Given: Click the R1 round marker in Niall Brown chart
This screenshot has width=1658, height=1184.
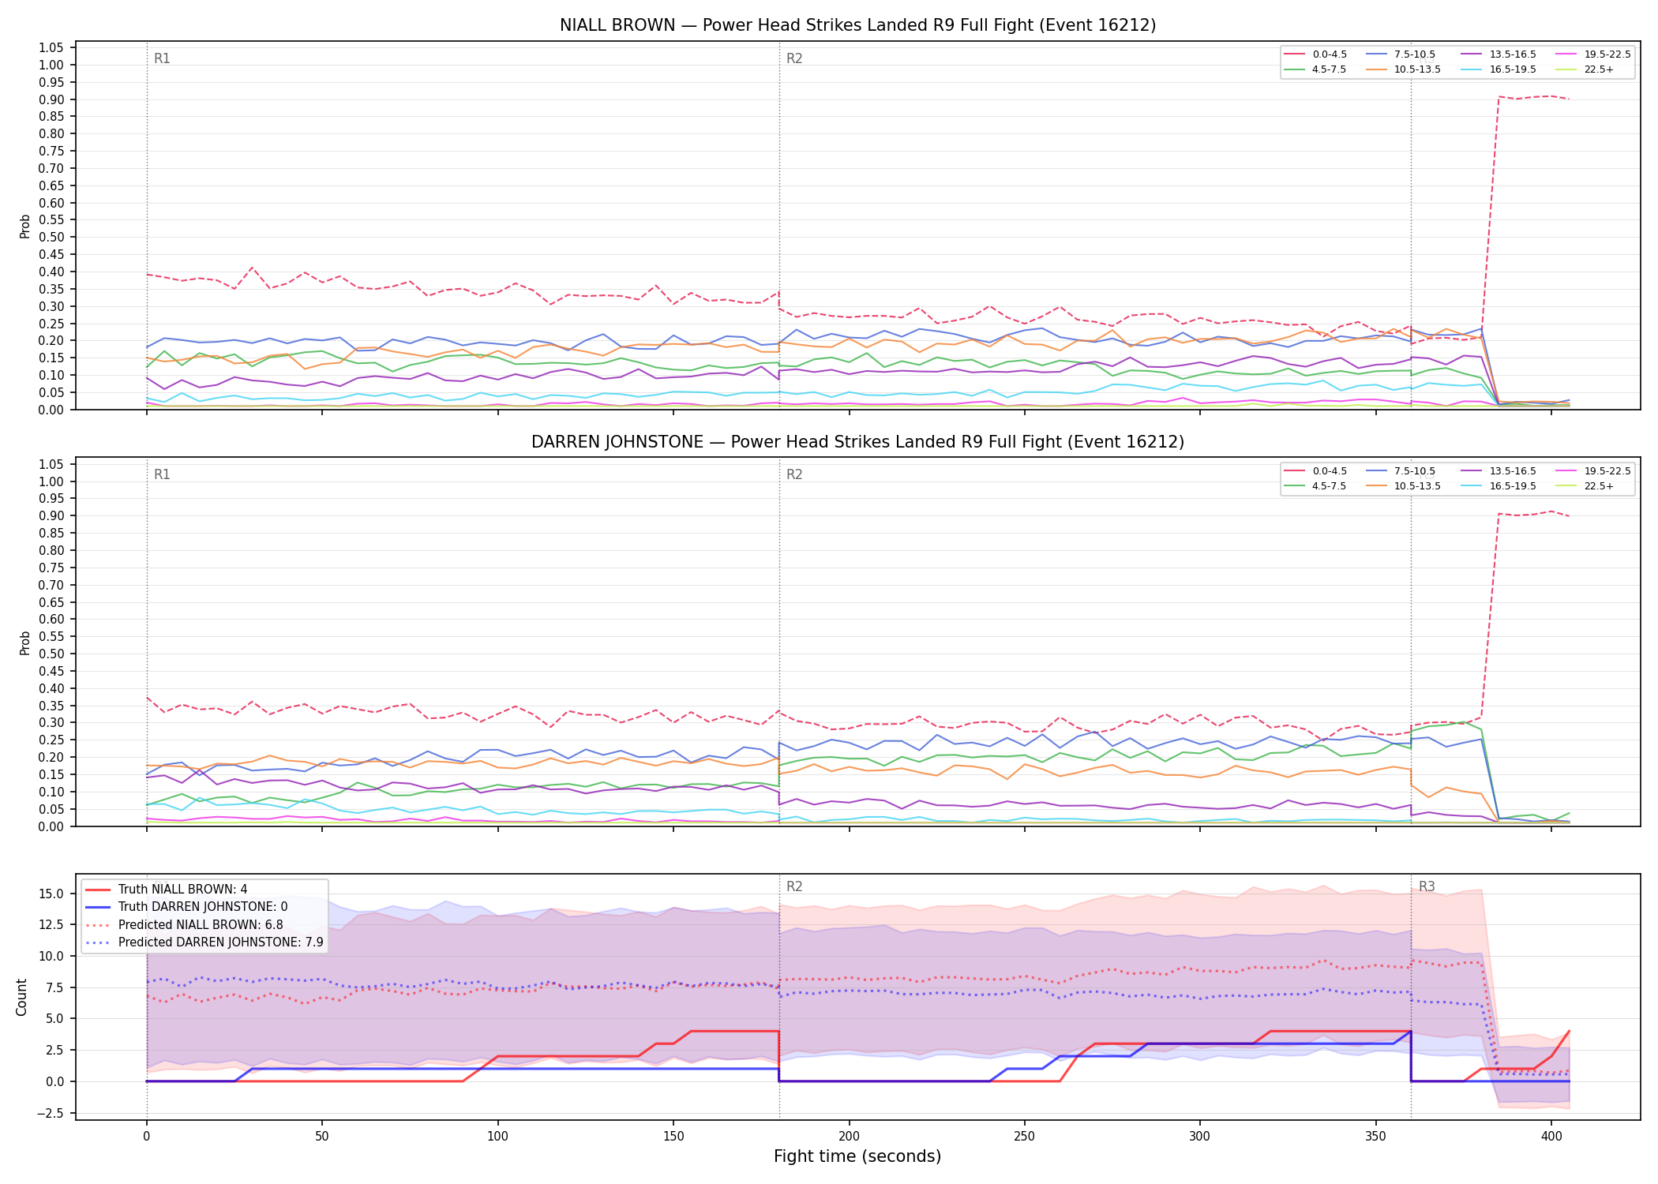Looking at the screenshot, I should (162, 58).
